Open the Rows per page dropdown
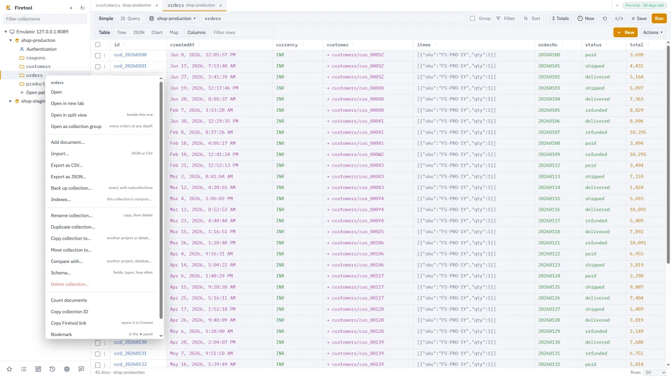671x377 pixels. [x=655, y=372]
